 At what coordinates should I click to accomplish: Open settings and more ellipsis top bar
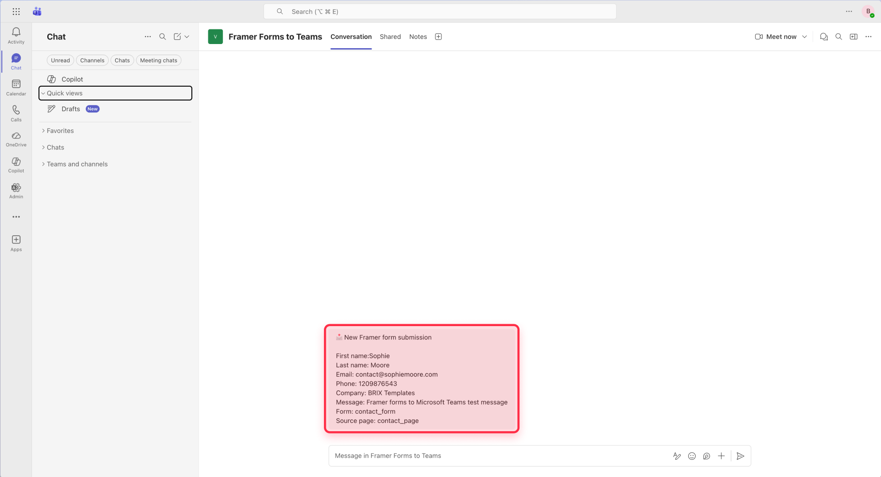point(849,11)
